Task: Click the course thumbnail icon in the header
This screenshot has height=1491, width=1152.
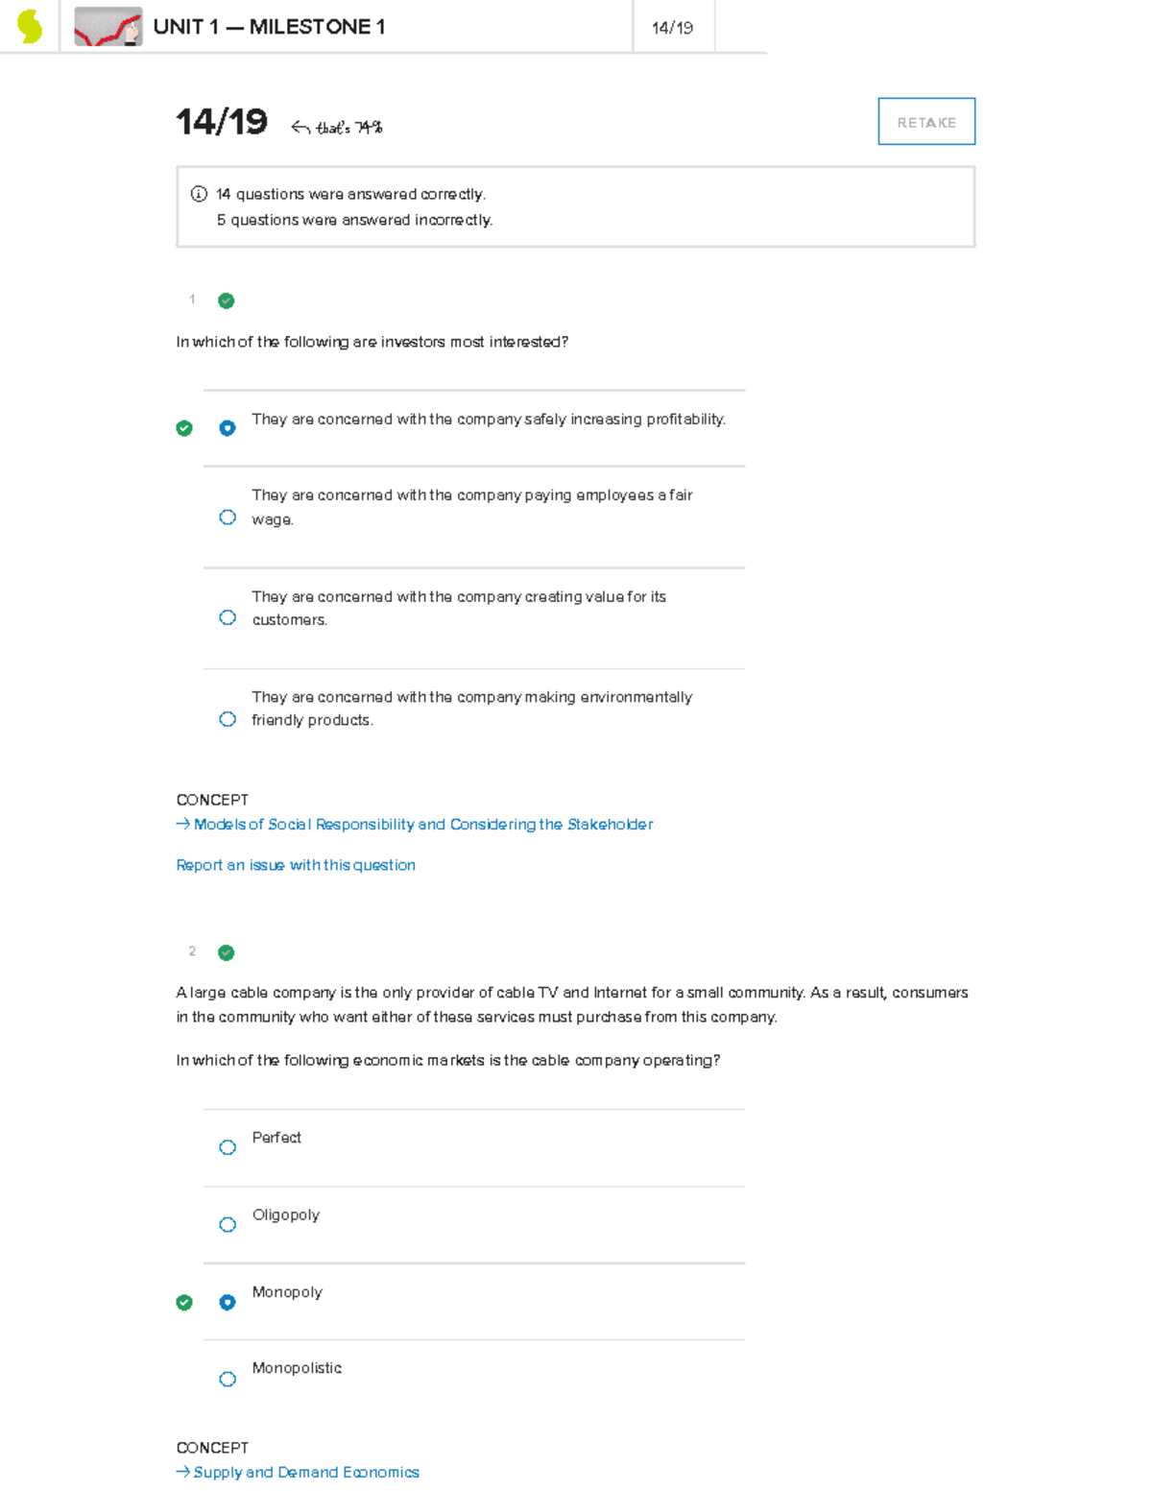Action: click(108, 26)
